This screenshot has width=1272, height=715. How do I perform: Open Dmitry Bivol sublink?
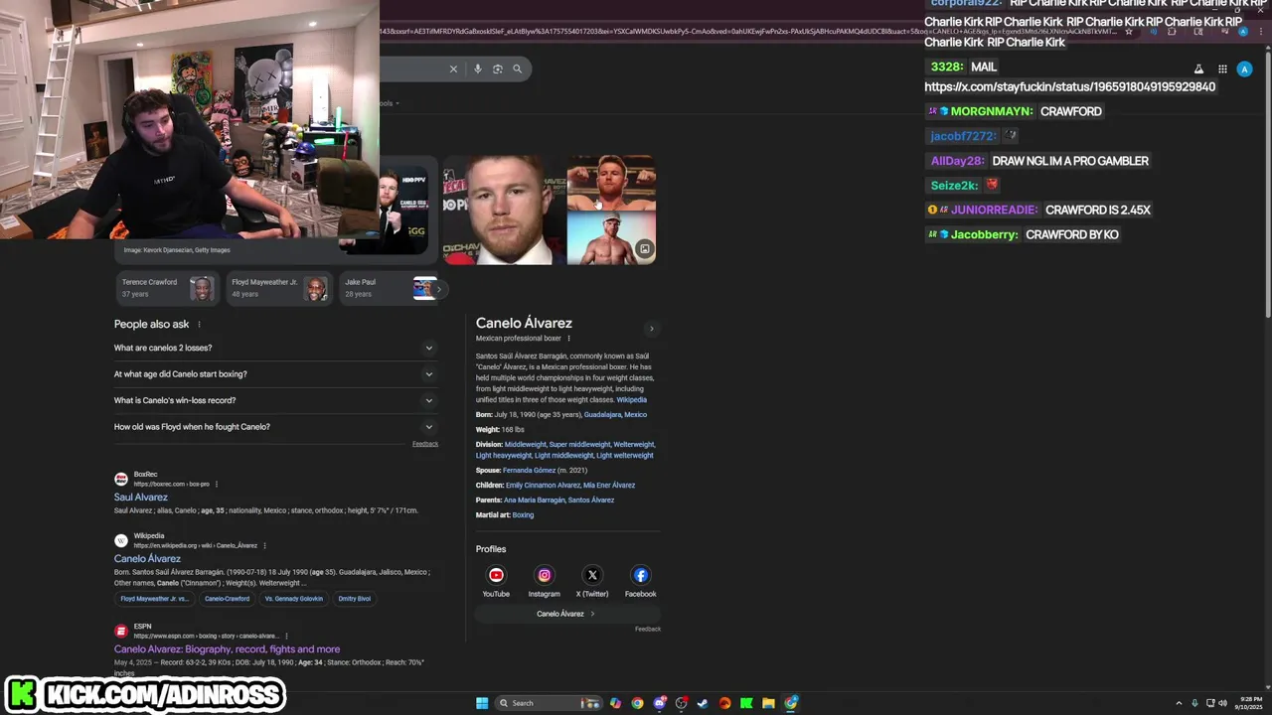pyautogui.click(x=355, y=599)
